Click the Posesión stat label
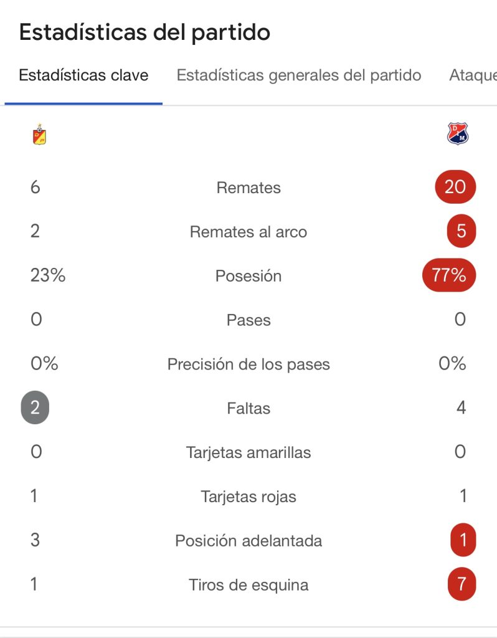Image resolution: width=497 pixels, height=638 pixels. pyautogui.click(x=249, y=276)
